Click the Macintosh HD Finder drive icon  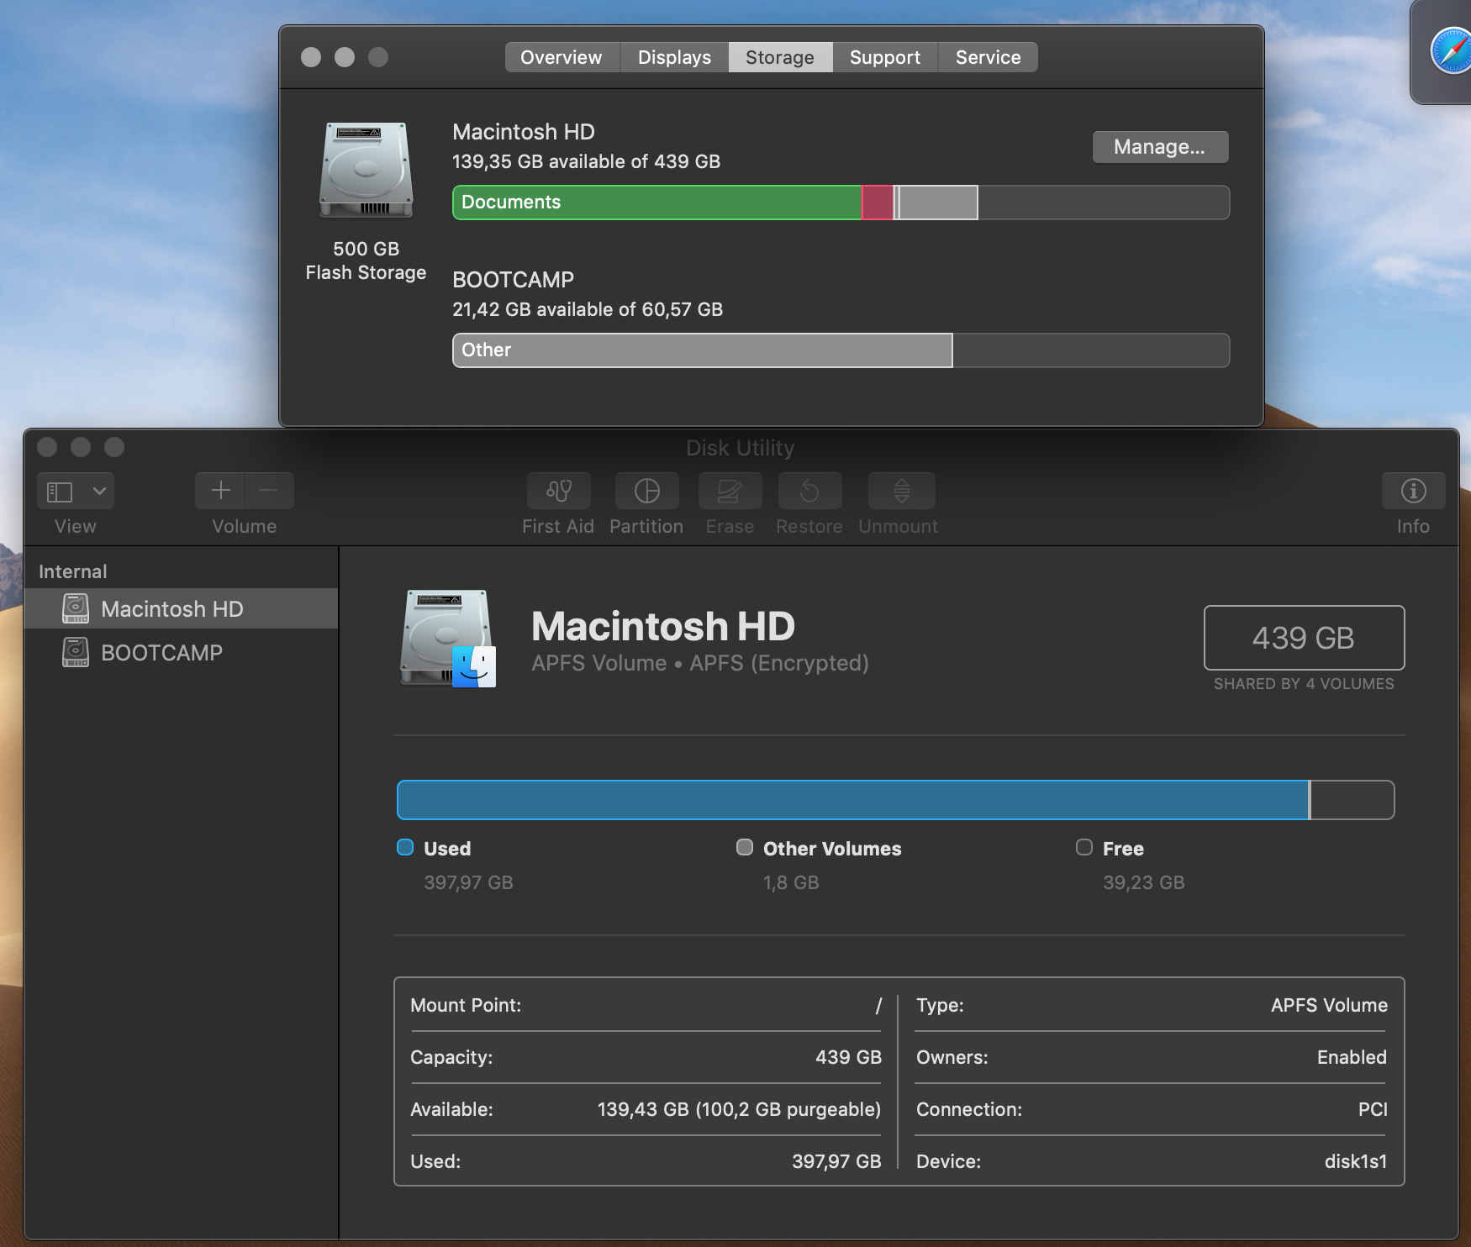point(447,639)
